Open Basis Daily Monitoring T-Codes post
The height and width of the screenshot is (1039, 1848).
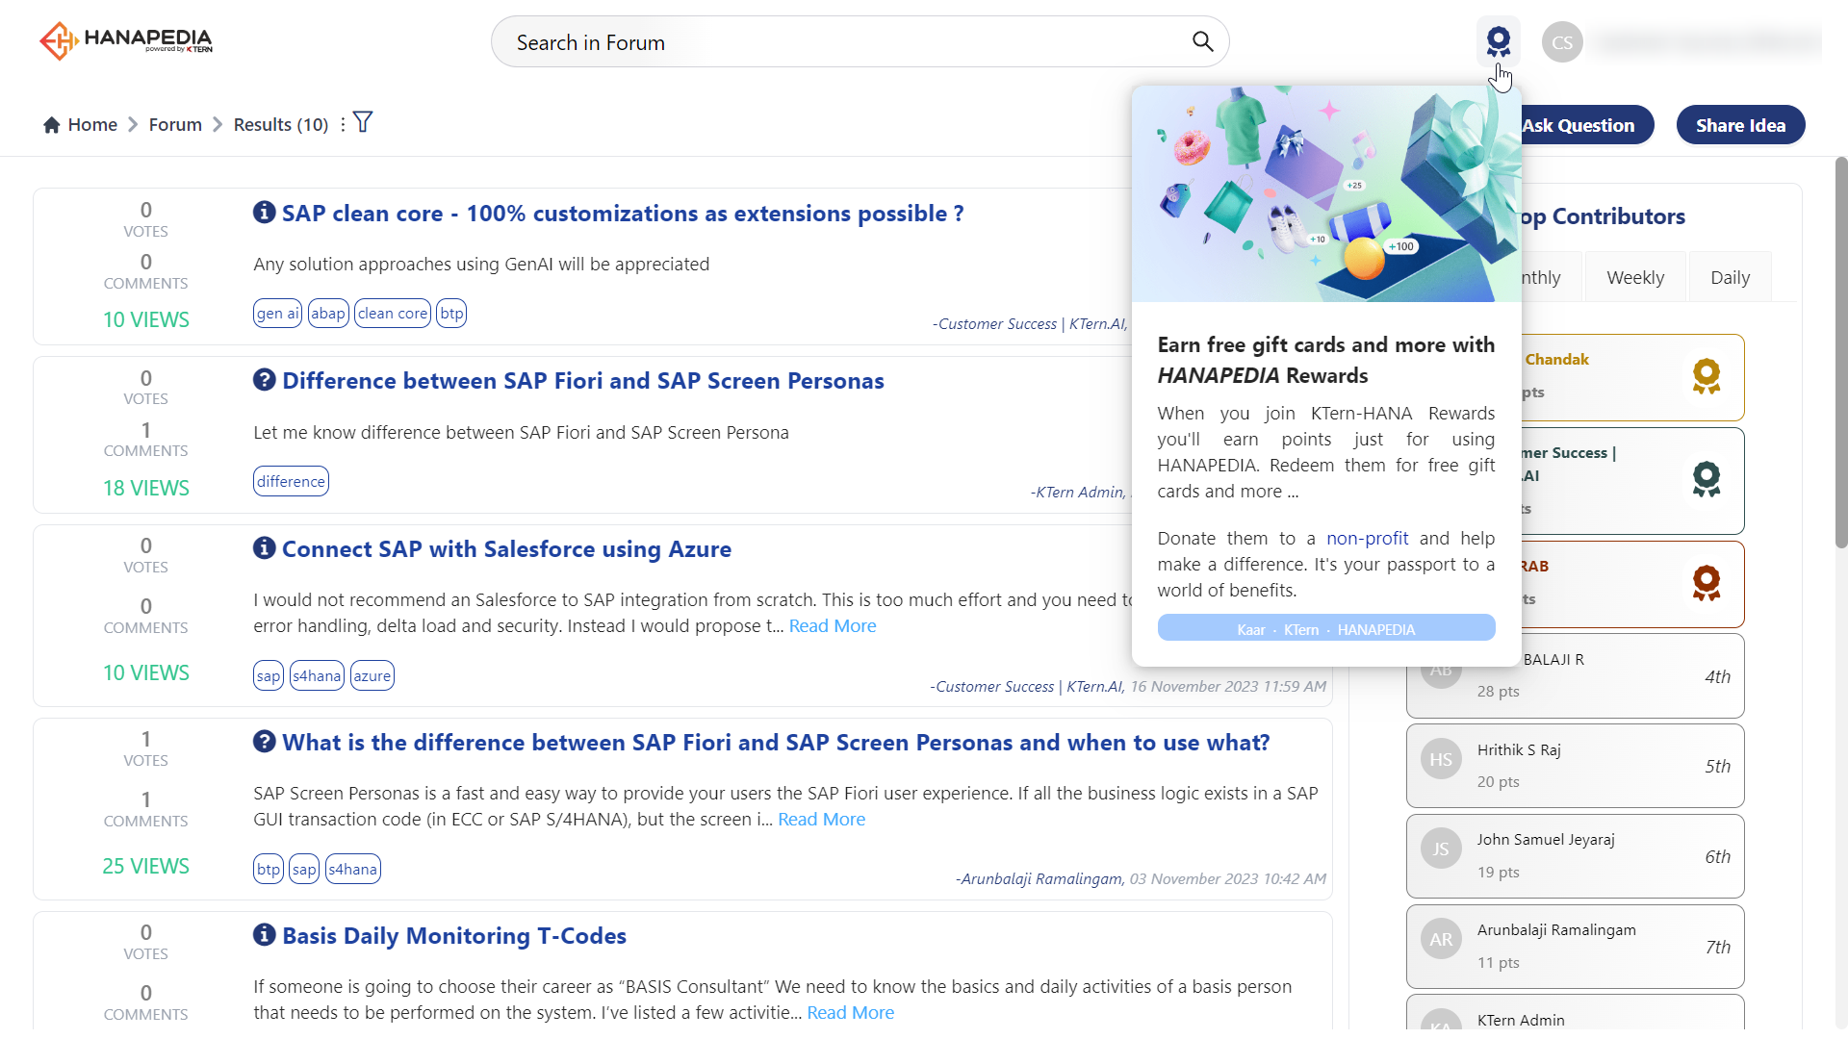[x=454, y=936]
